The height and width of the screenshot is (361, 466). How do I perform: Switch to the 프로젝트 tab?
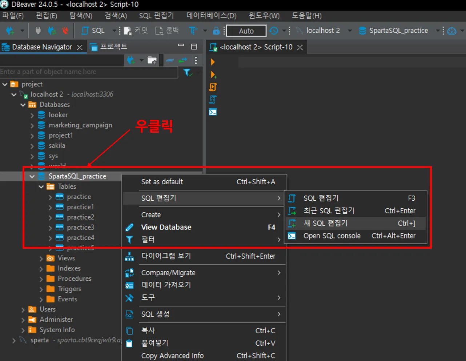[109, 47]
